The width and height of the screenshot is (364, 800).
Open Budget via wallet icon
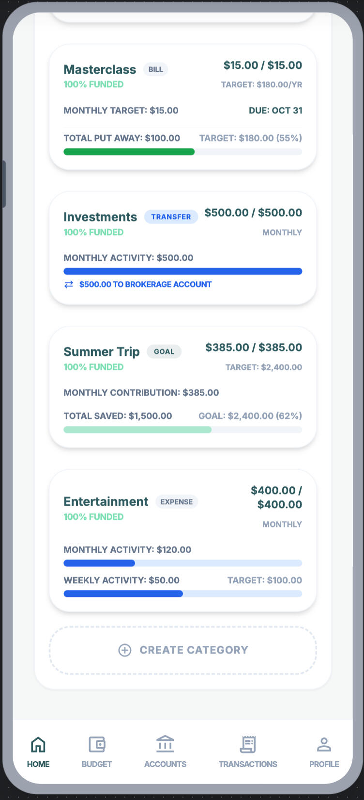point(97,744)
